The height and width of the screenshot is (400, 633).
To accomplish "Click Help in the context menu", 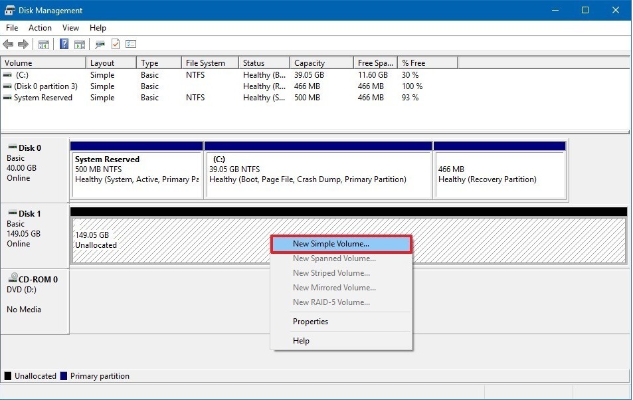I will tap(301, 340).
